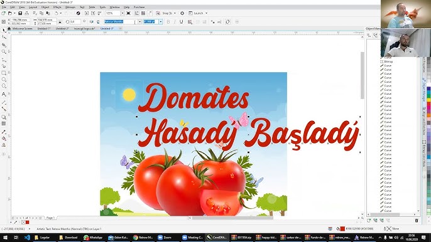
Task: Open the font name dropdown arrow
Action: (x=140, y=22)
